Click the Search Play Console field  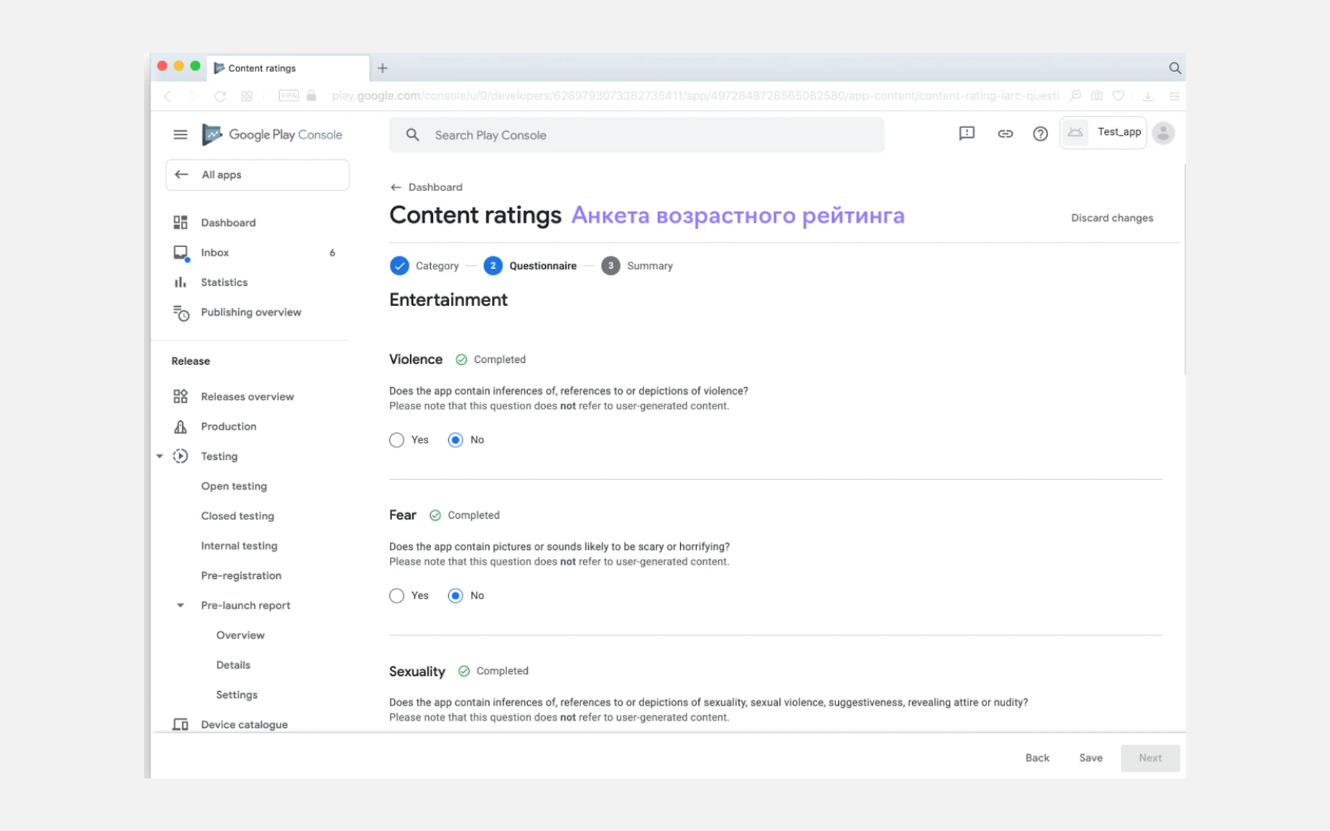pyautogui.click(x=636, y=135)
